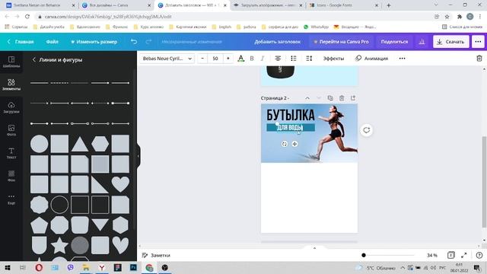Duplicate page 2
487x274 pixels.
330,98
